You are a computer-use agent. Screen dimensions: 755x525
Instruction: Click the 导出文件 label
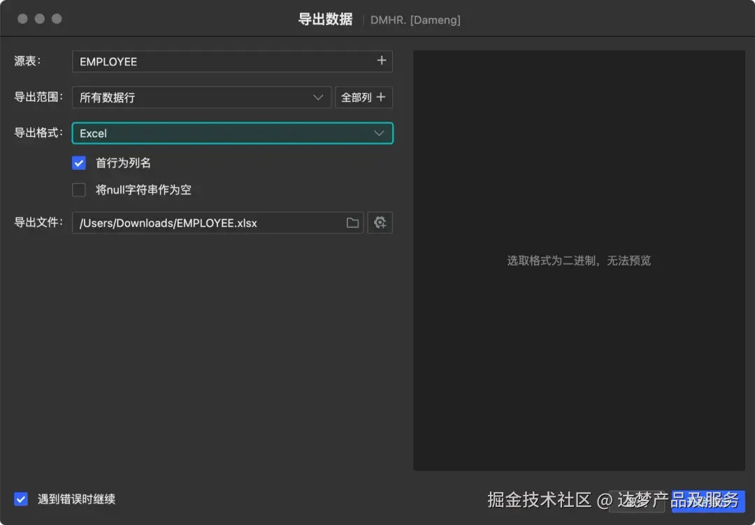click(x=38, y=222)
